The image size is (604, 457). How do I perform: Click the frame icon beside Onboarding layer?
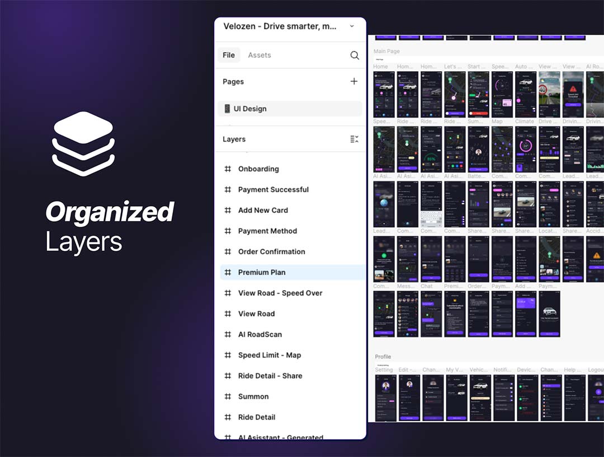pyautogui.click(x=228, y=169)
